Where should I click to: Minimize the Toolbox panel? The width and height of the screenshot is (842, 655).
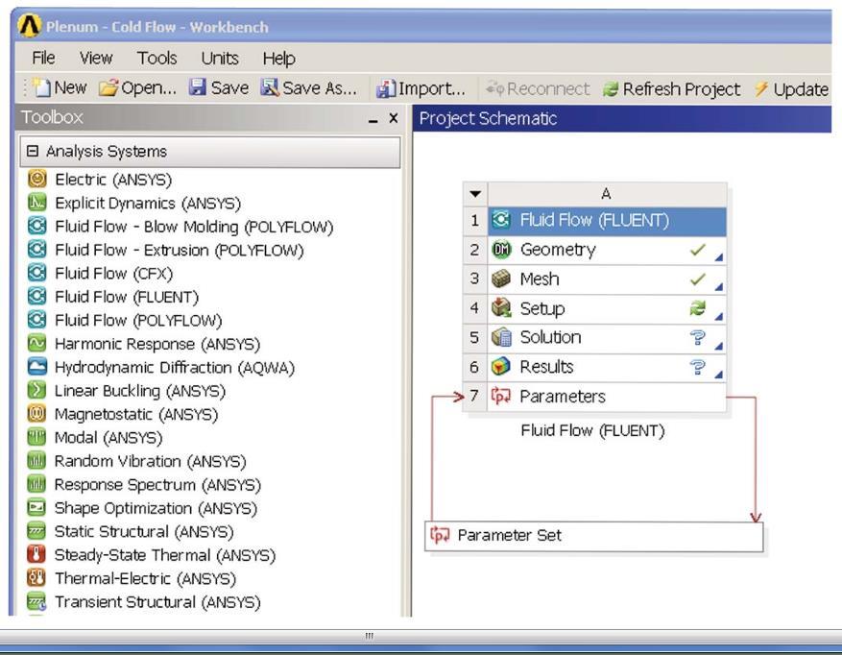(373, 119)
